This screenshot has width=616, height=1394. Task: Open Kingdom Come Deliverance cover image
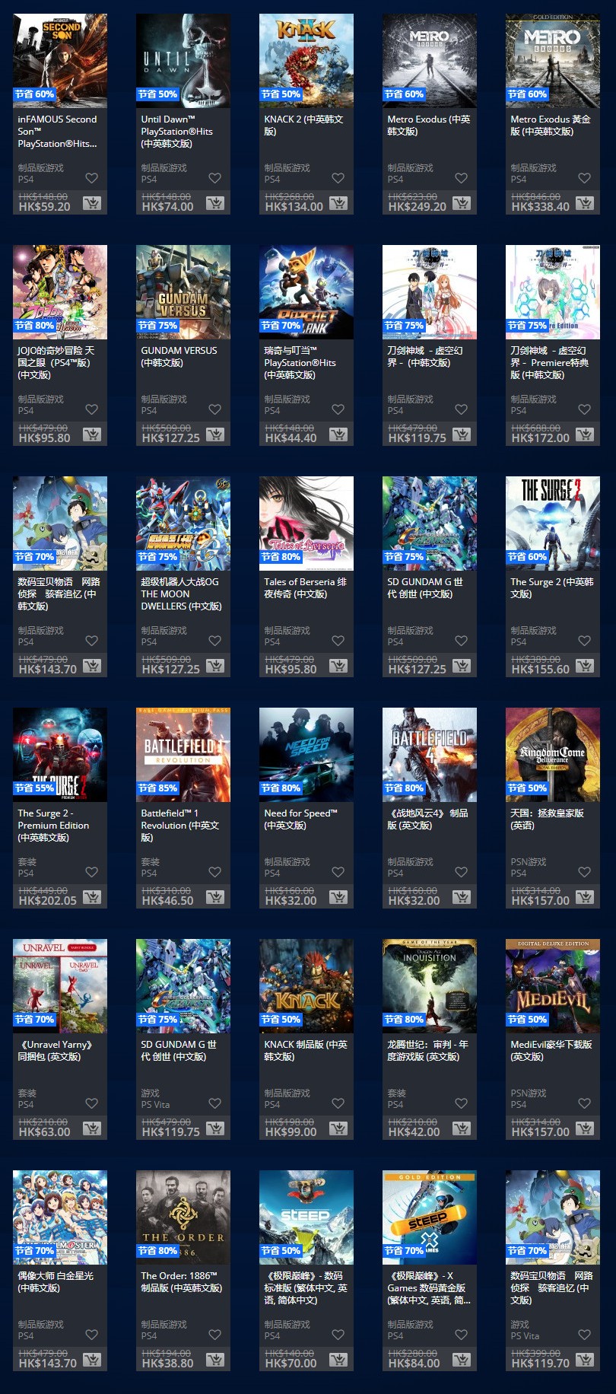[553, 755]
